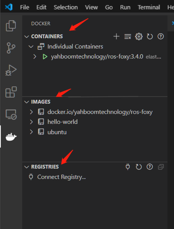Collapse the CONTAINERS section

(26, 37)
